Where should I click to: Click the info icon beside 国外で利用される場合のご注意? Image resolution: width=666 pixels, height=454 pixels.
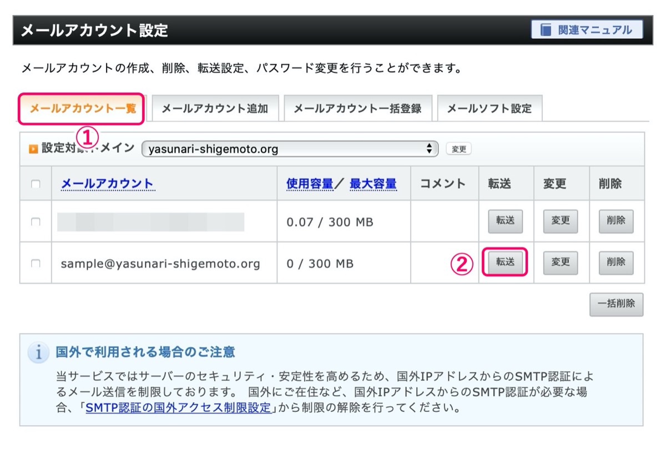(x=38, y=353)
